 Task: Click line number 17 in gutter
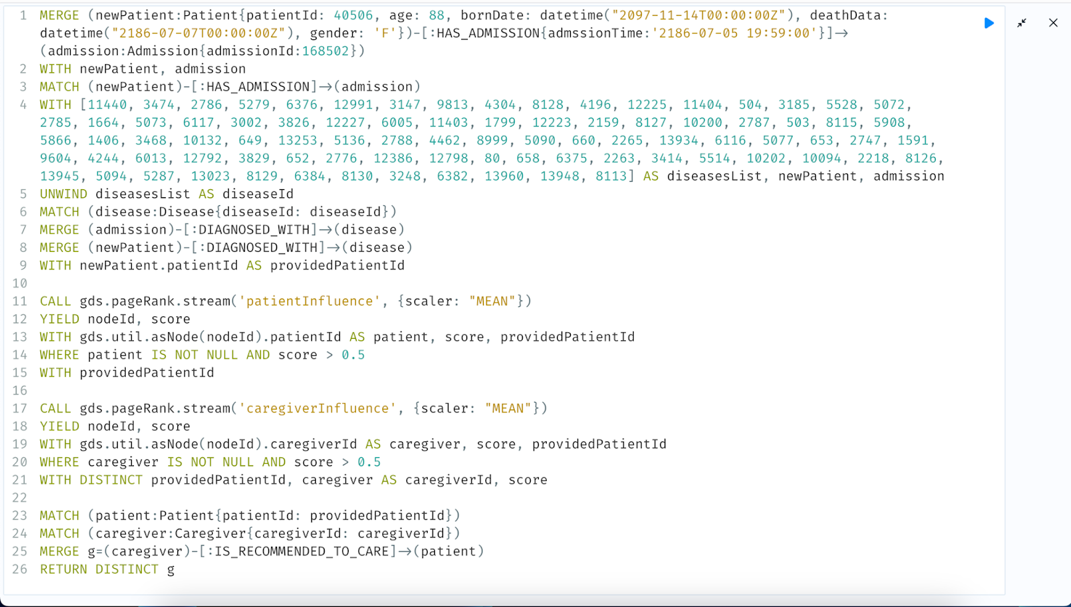pos(20,408)
